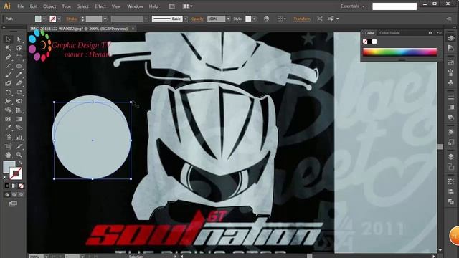Choose the Eraser tool
The image size is (459, 258).
[19, 83]
